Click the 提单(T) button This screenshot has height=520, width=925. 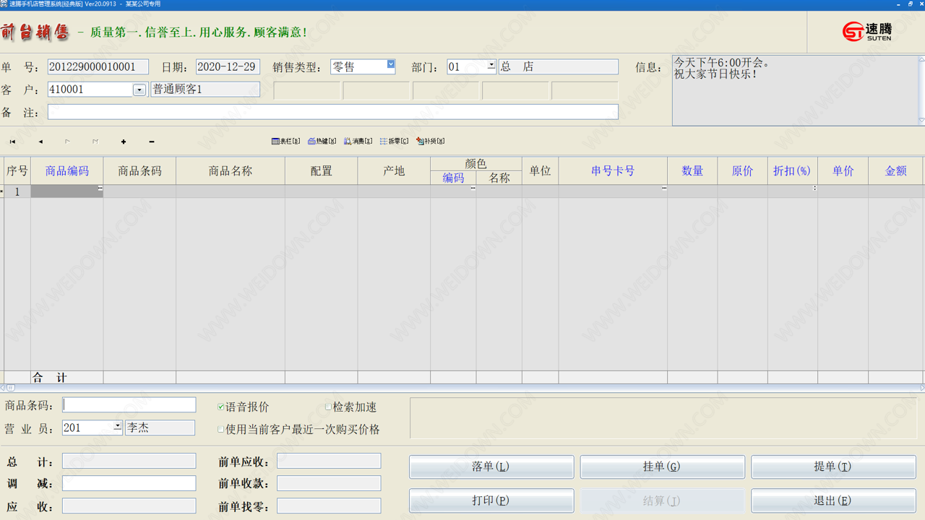[833, 467]
